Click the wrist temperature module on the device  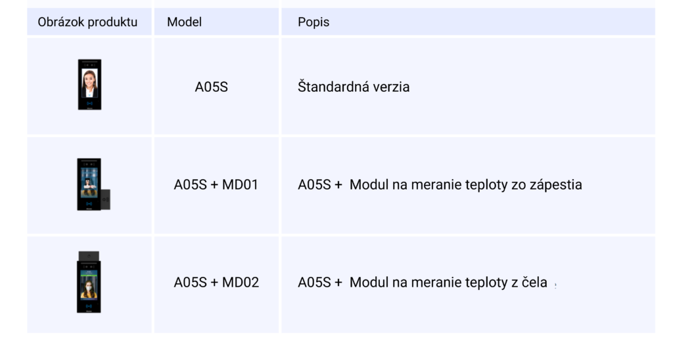(x=106, y=199)
